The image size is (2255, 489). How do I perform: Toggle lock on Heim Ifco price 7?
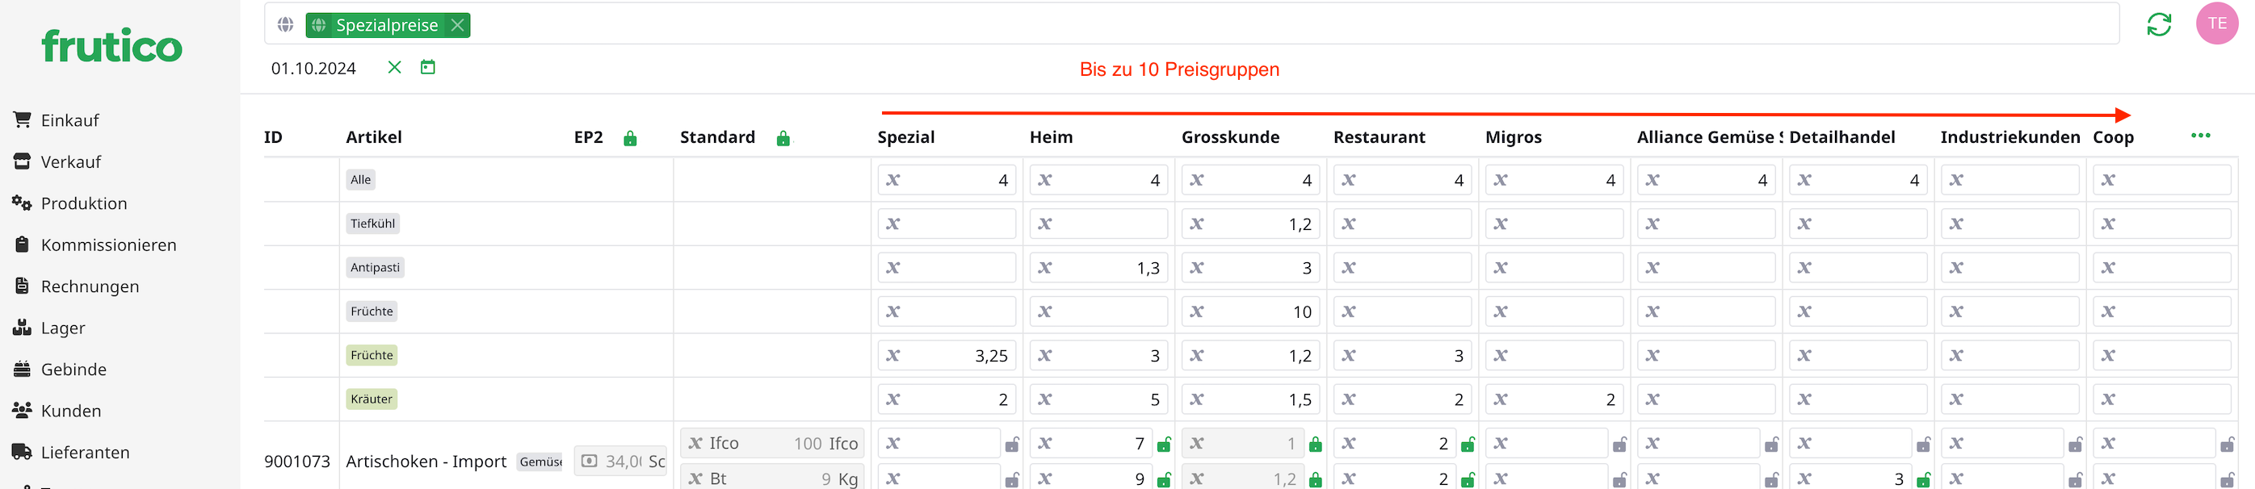coord(1163,445)
